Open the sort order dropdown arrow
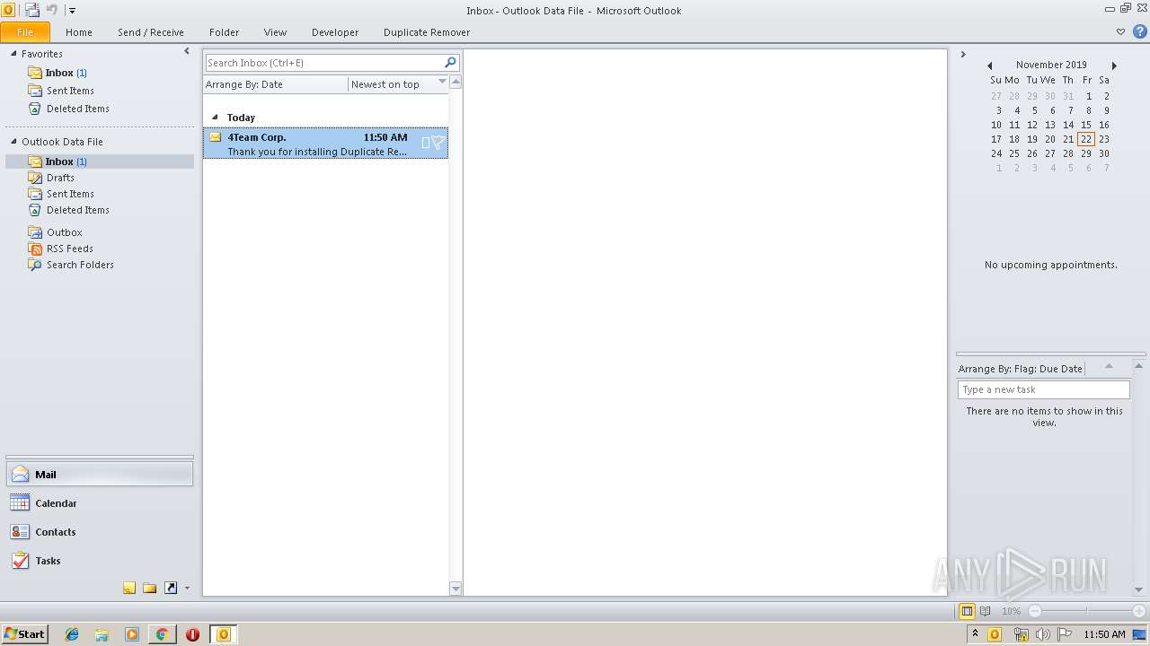 click(x=442, y=83)
